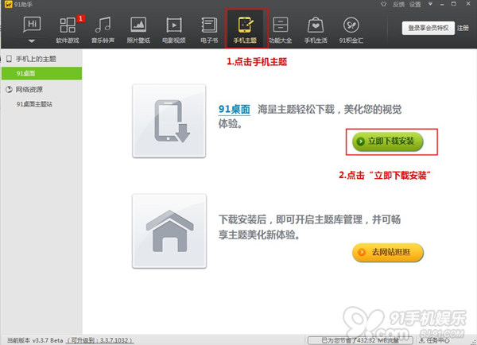The image size is (477, 345).
Task: Click the globe icon beside 网络资源
Action: pyautogui.click(x=9, y=90)
